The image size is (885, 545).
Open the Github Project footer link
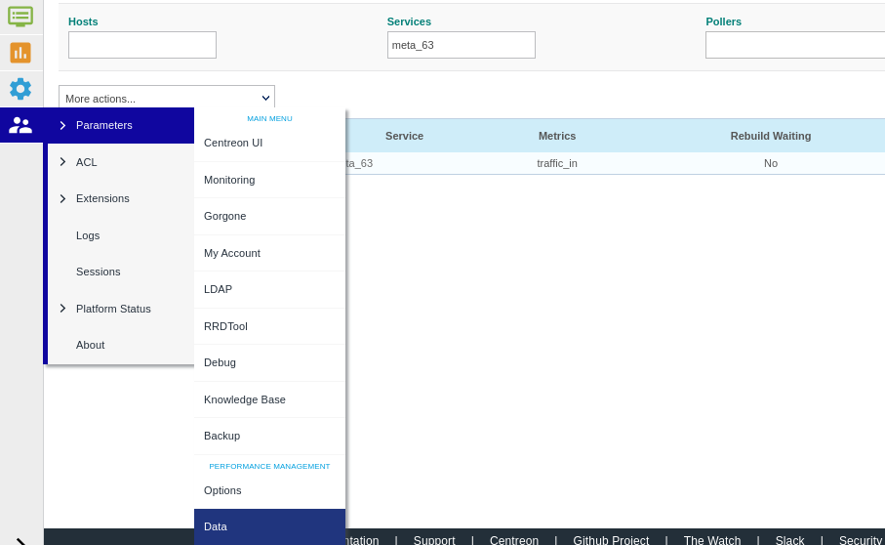coord(611,540)
